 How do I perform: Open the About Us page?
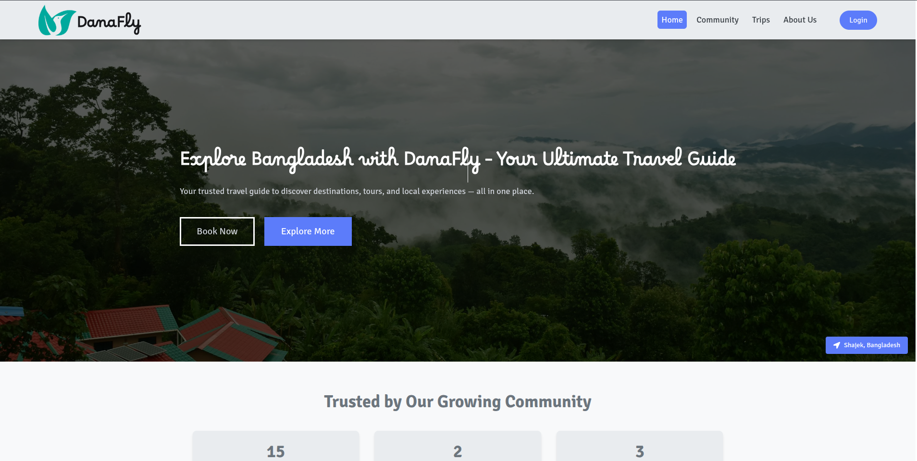pyautogui.click(x=800, y=20)
